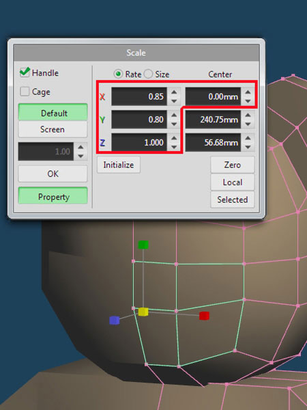This screenshot has height=410, width=307.
Task: Click the Selected center button
Action: tap(233, 200)
